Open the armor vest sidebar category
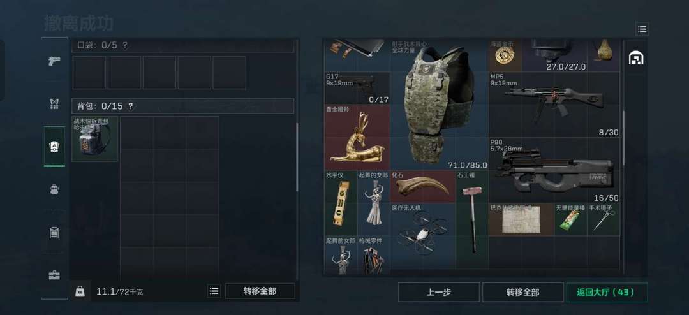This screenshot has width=689, height=315. click(x=54, y=104)
